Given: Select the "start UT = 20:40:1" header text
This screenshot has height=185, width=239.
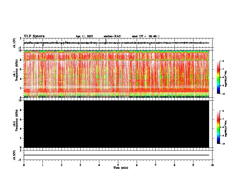Looking at the screenshot, I should pyautogui.click(x=146, y=36).
